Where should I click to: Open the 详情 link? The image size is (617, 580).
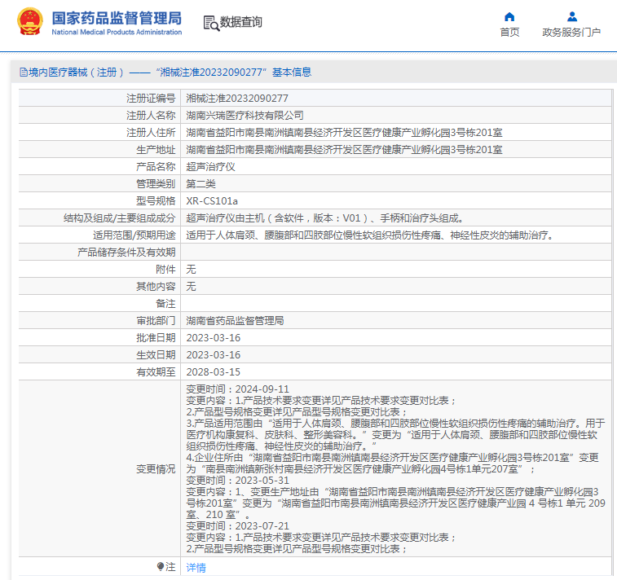[x=196, y=568]
